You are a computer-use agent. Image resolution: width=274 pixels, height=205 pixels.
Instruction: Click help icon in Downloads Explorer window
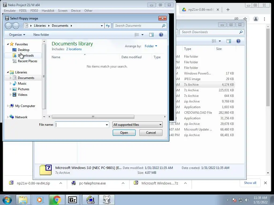[x=238, y=41]
